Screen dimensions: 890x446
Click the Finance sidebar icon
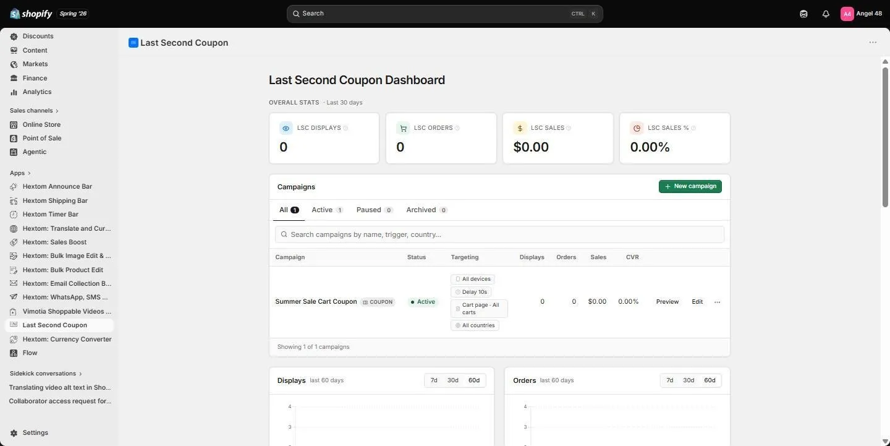(x=14, y=79)
